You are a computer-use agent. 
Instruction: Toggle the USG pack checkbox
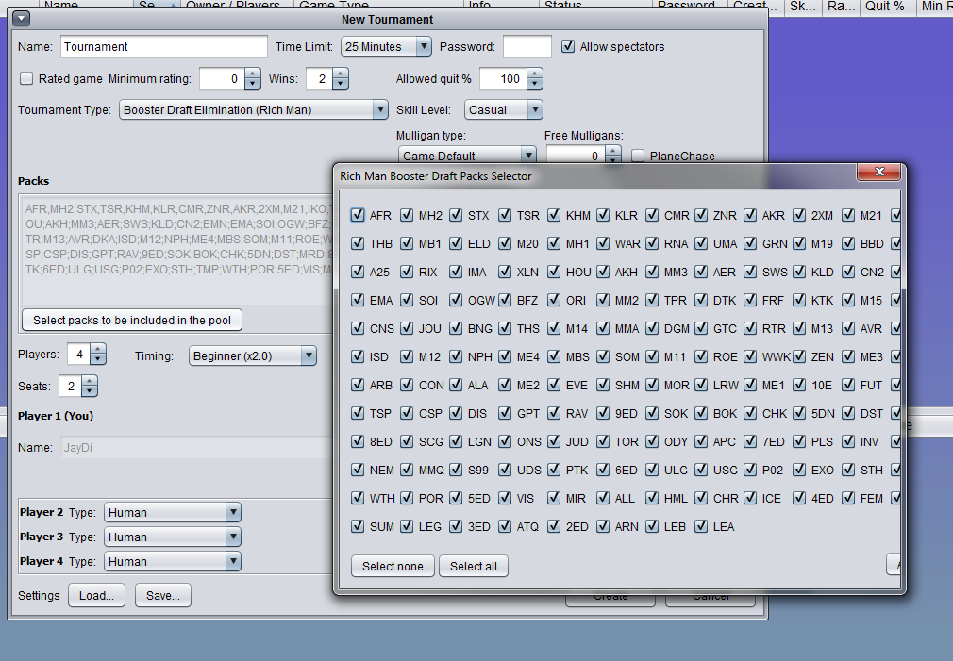point(701,470)
